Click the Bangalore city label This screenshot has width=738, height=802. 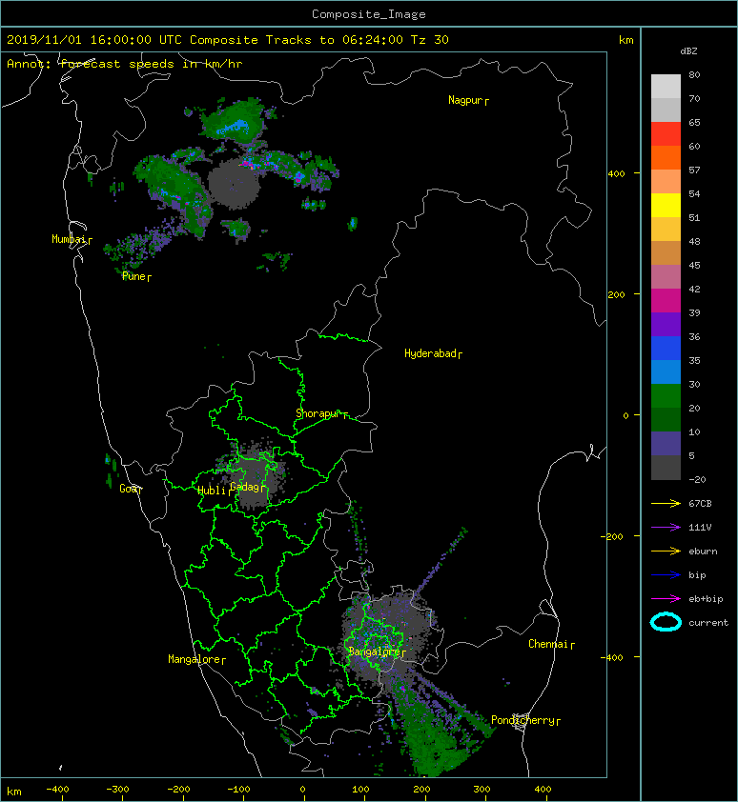point(377,652)
